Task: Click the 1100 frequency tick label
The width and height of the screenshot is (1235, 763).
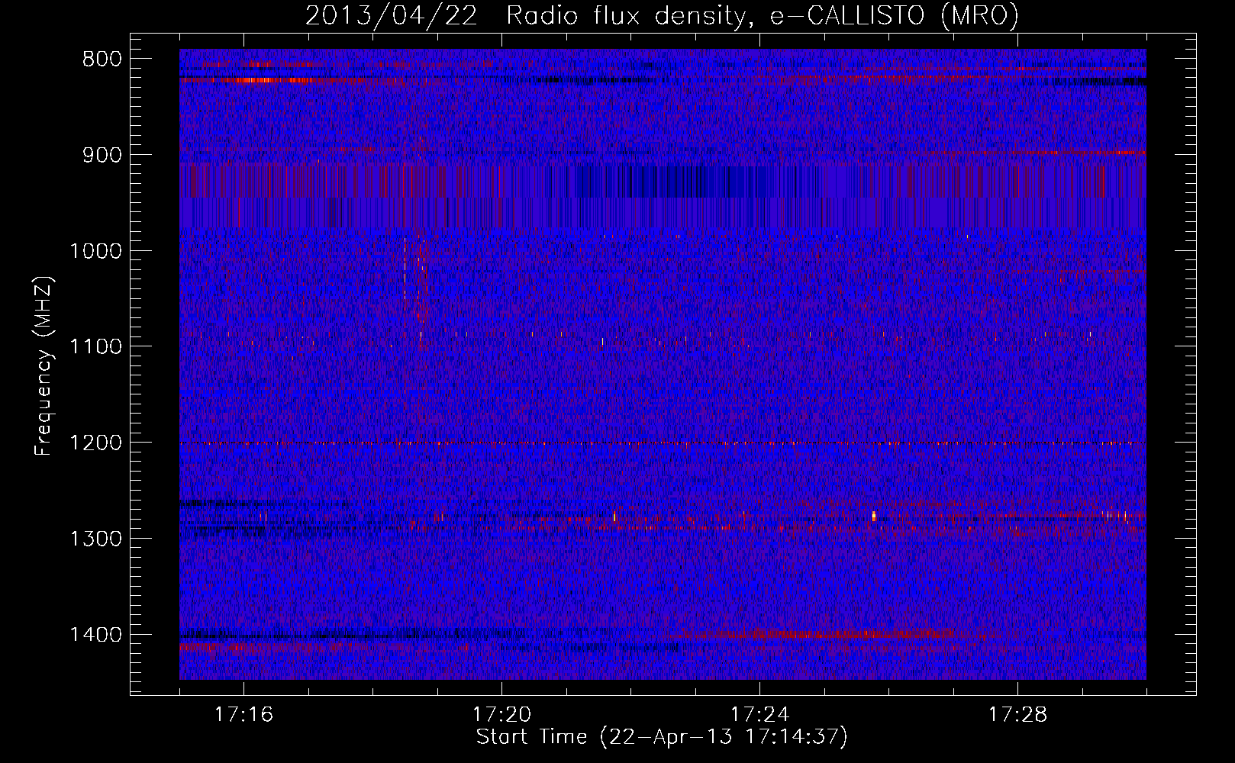Action: coord(95,347)
